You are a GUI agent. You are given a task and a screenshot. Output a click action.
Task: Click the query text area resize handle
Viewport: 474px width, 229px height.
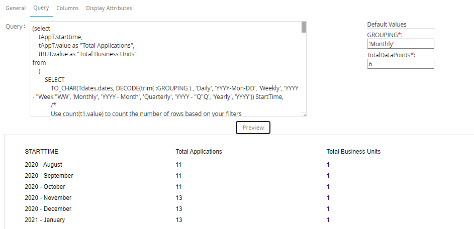(x=304, y=114)
